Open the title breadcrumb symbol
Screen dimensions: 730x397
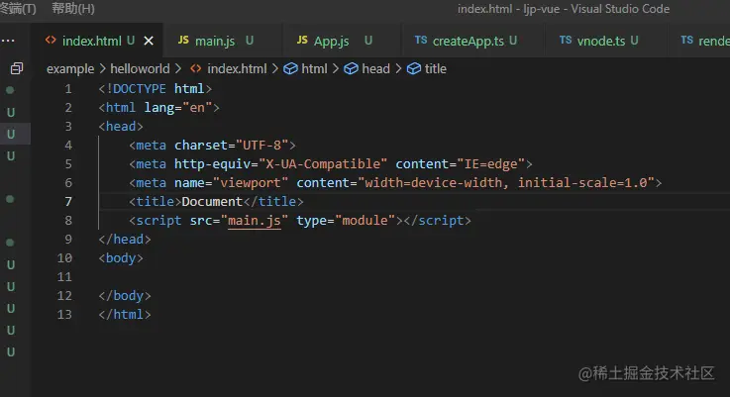tap(435, 69)
